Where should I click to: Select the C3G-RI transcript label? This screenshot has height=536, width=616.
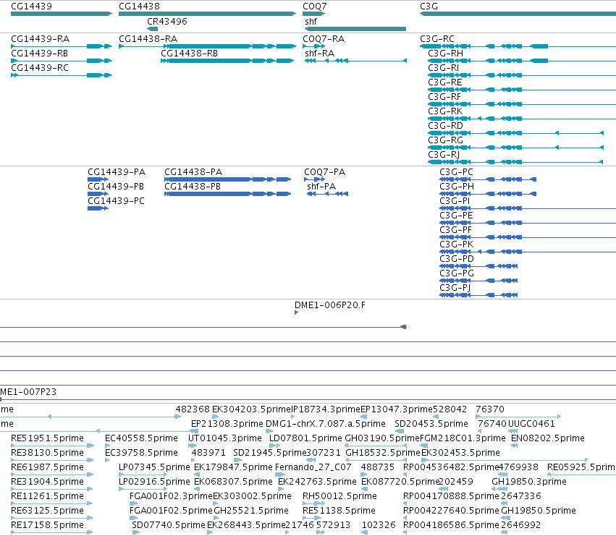(444, 68)
